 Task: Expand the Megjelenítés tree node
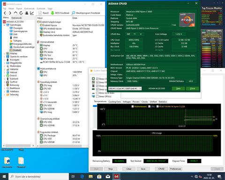pos(4,63)
